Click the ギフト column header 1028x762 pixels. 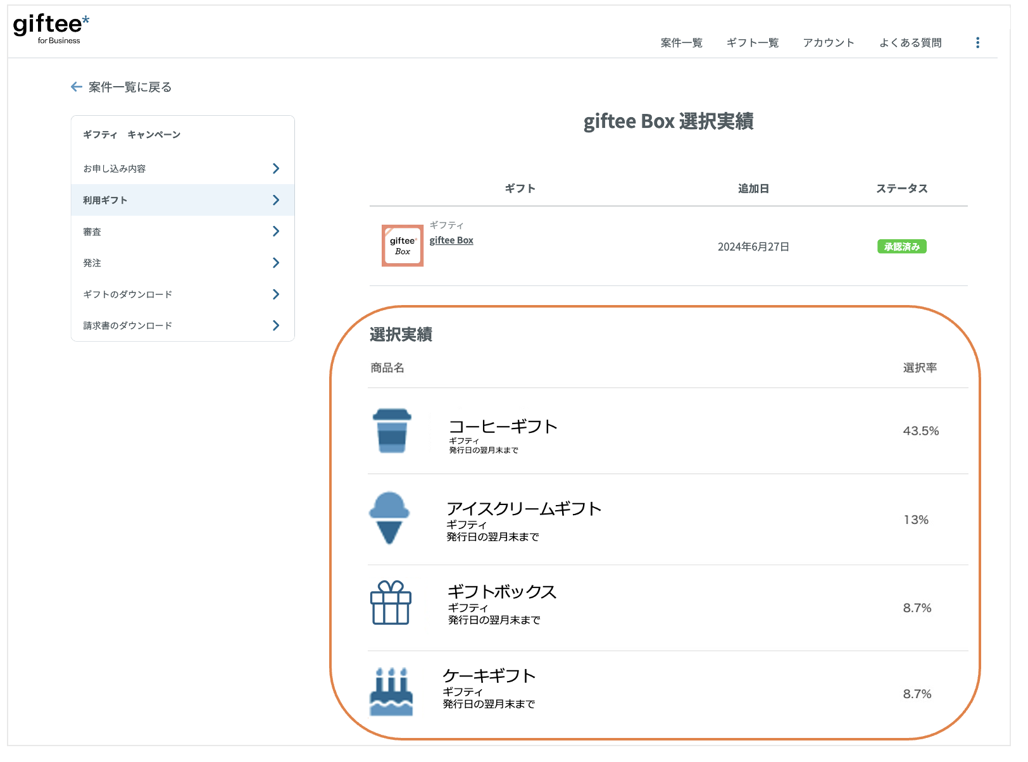click(520, 189)
